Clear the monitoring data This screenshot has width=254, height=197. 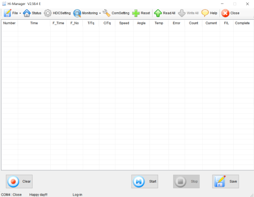coord(19,181)
